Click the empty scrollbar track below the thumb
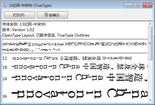155x105 pixels. coord(150,79)
